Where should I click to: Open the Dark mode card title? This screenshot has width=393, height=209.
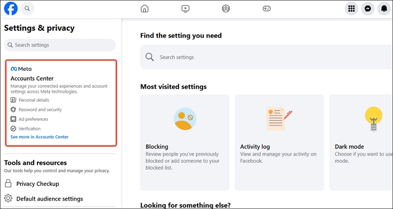coord(349,147)
